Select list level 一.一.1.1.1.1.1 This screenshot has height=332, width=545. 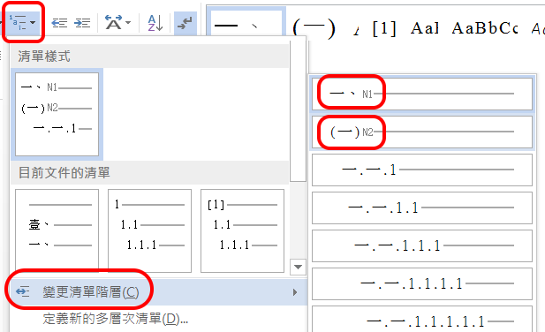422,319
